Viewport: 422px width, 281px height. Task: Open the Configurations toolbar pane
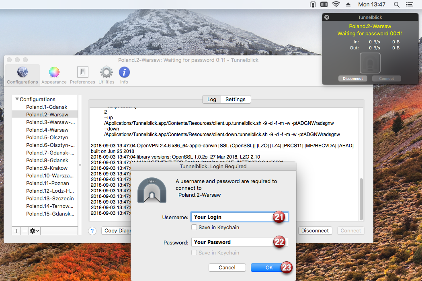[23, 75]
